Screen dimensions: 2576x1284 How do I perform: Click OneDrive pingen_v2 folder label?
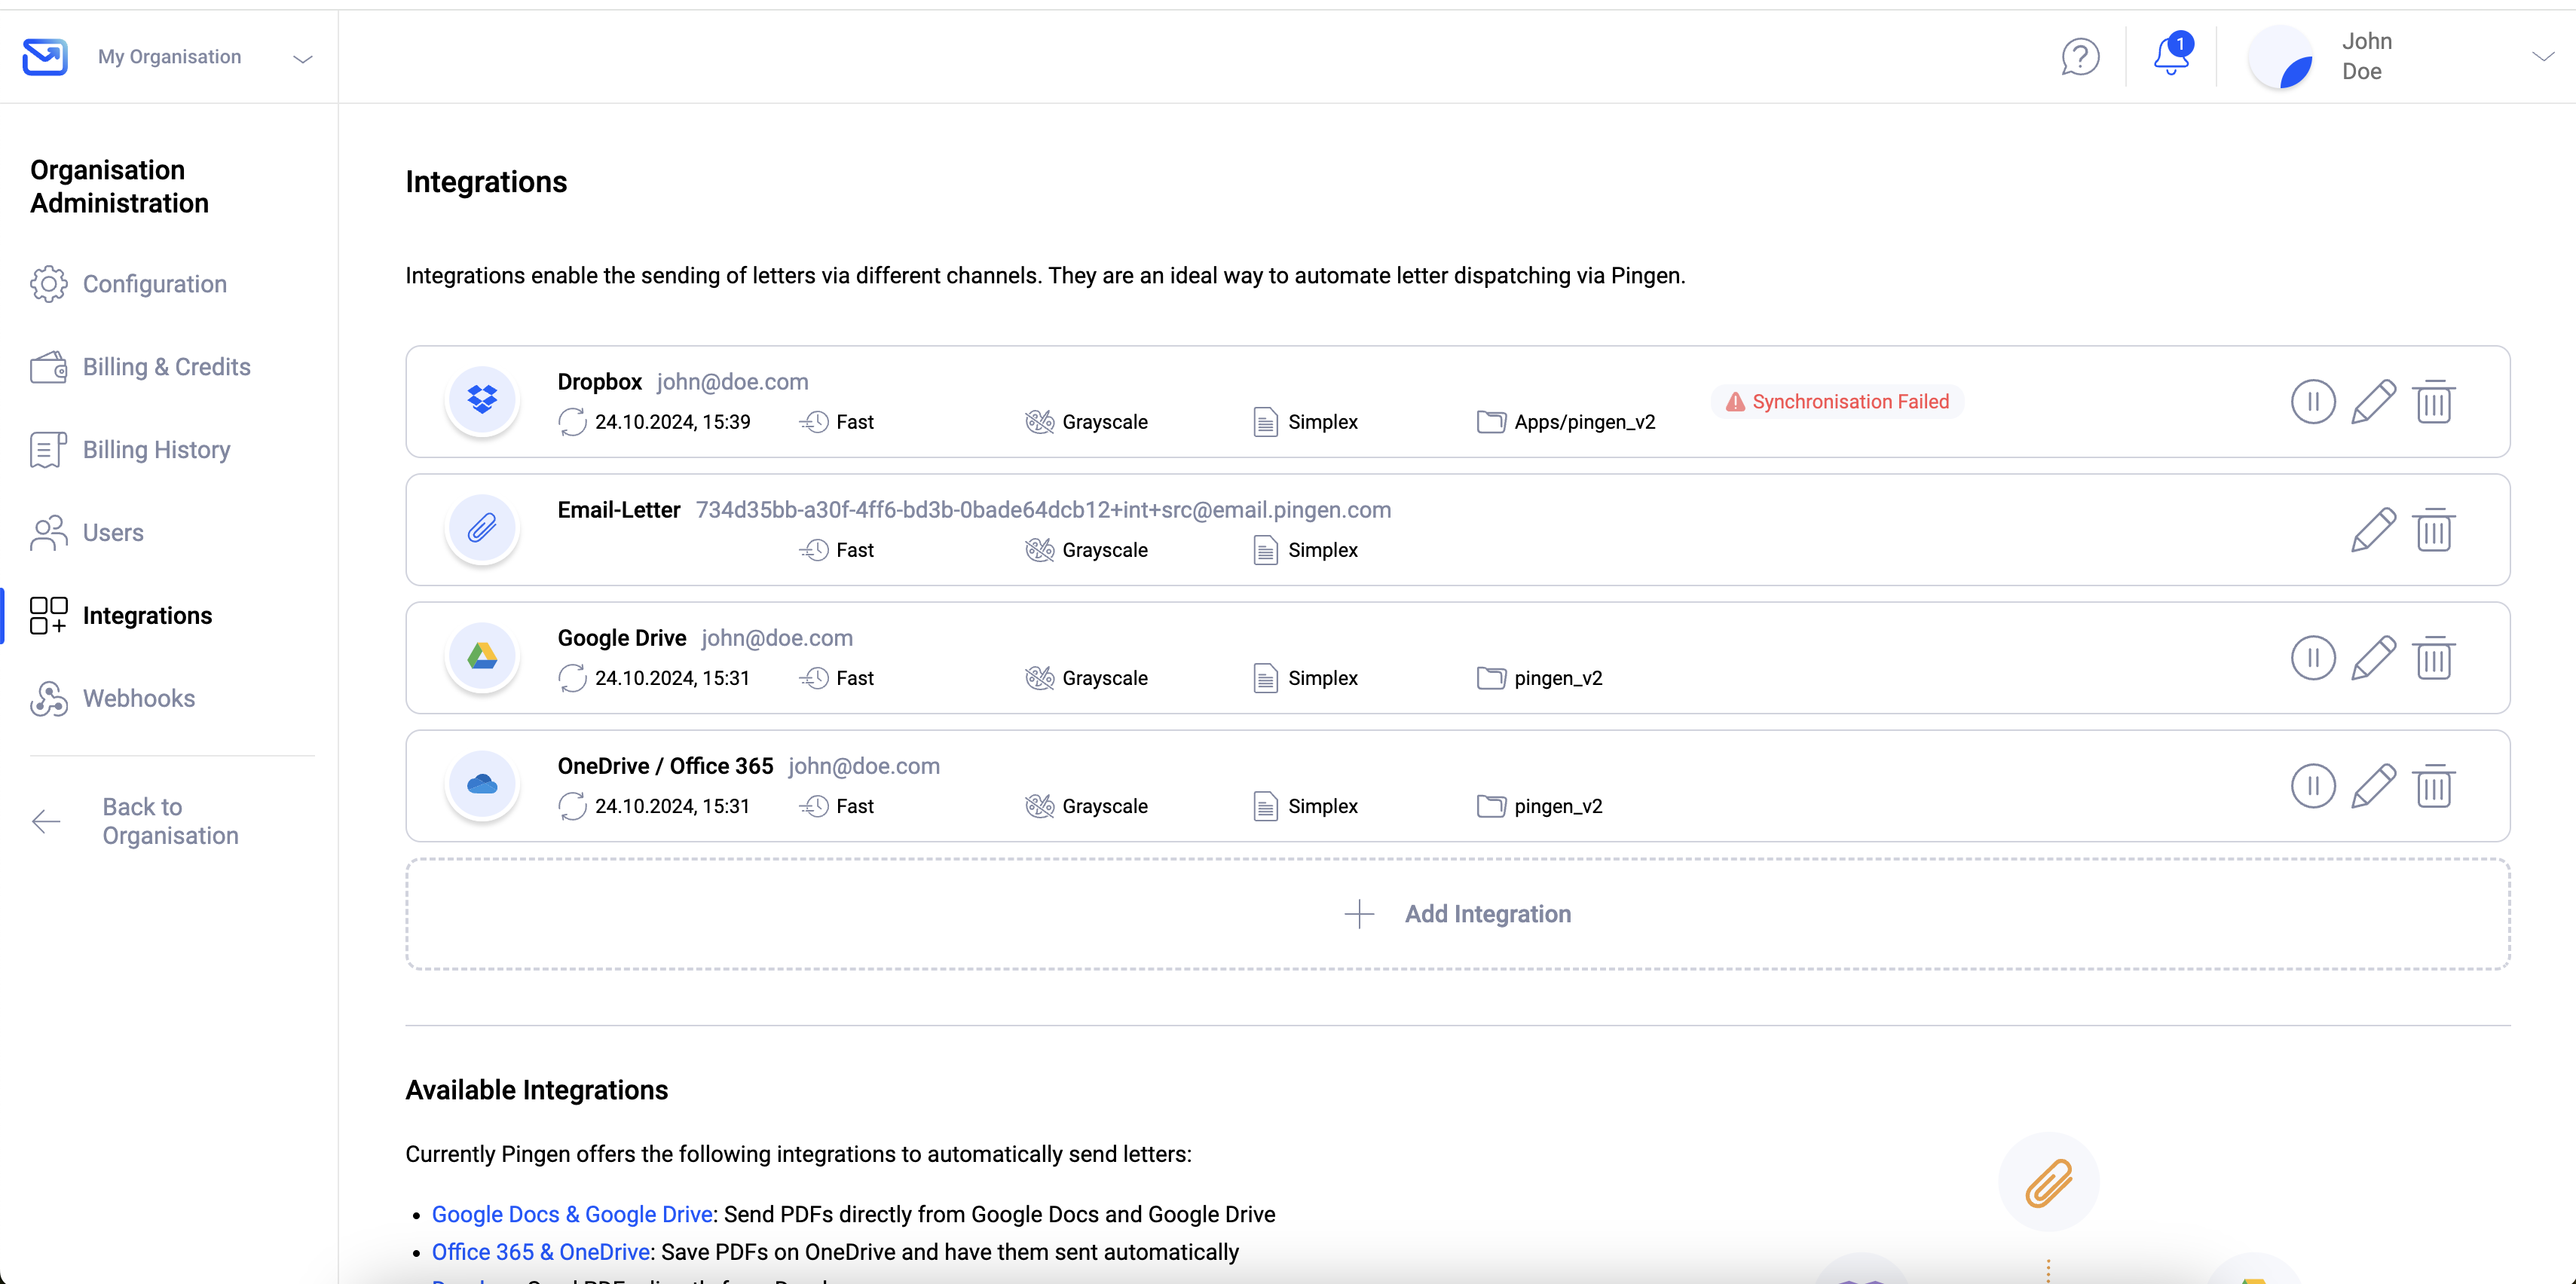pyautogui.click(x=1557, y=806)
